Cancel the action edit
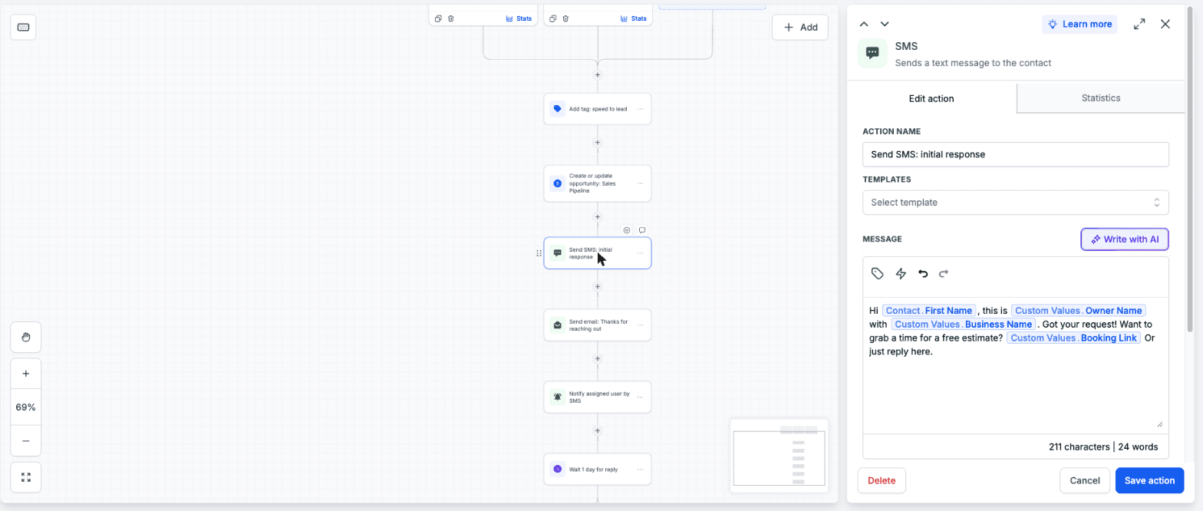This screenshot has width=1203, height=511. pos(1084,480)
